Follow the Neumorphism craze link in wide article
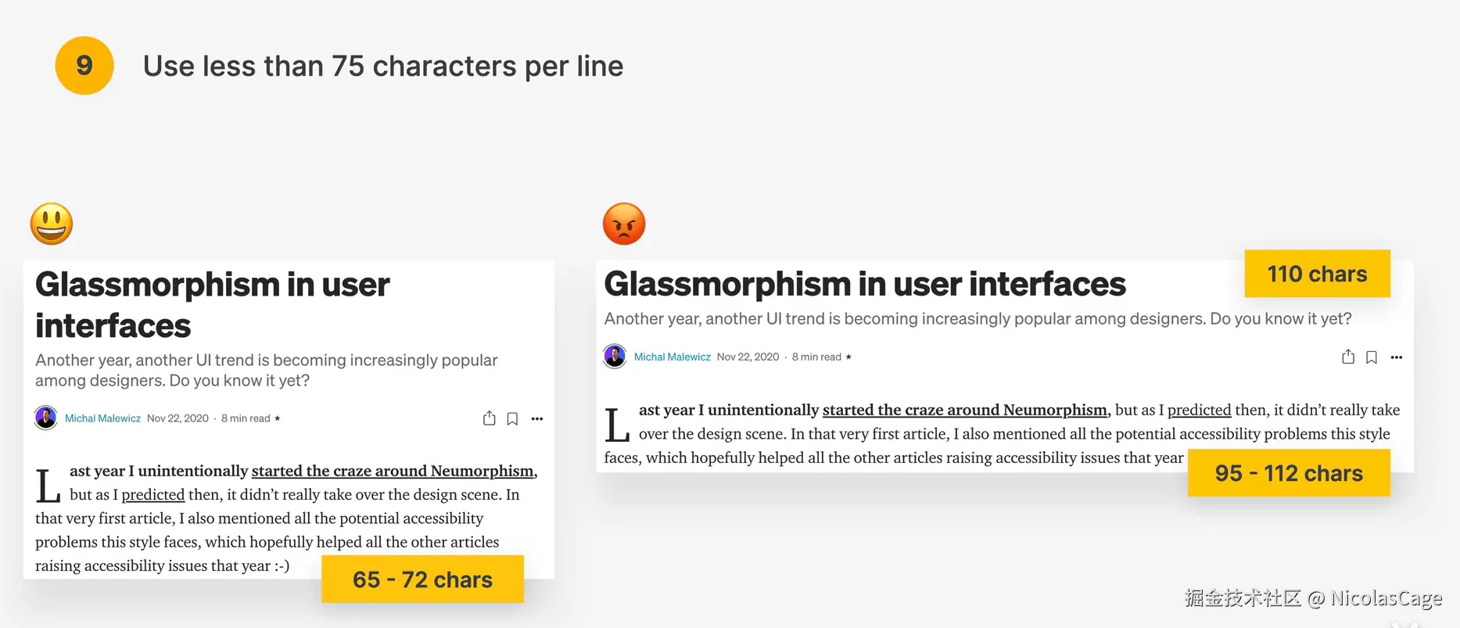Screen dimensions: 1460x628 964,410
